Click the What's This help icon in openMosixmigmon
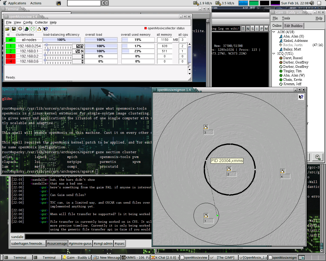Viewport: 326px width, 261px height. point(301,97)
